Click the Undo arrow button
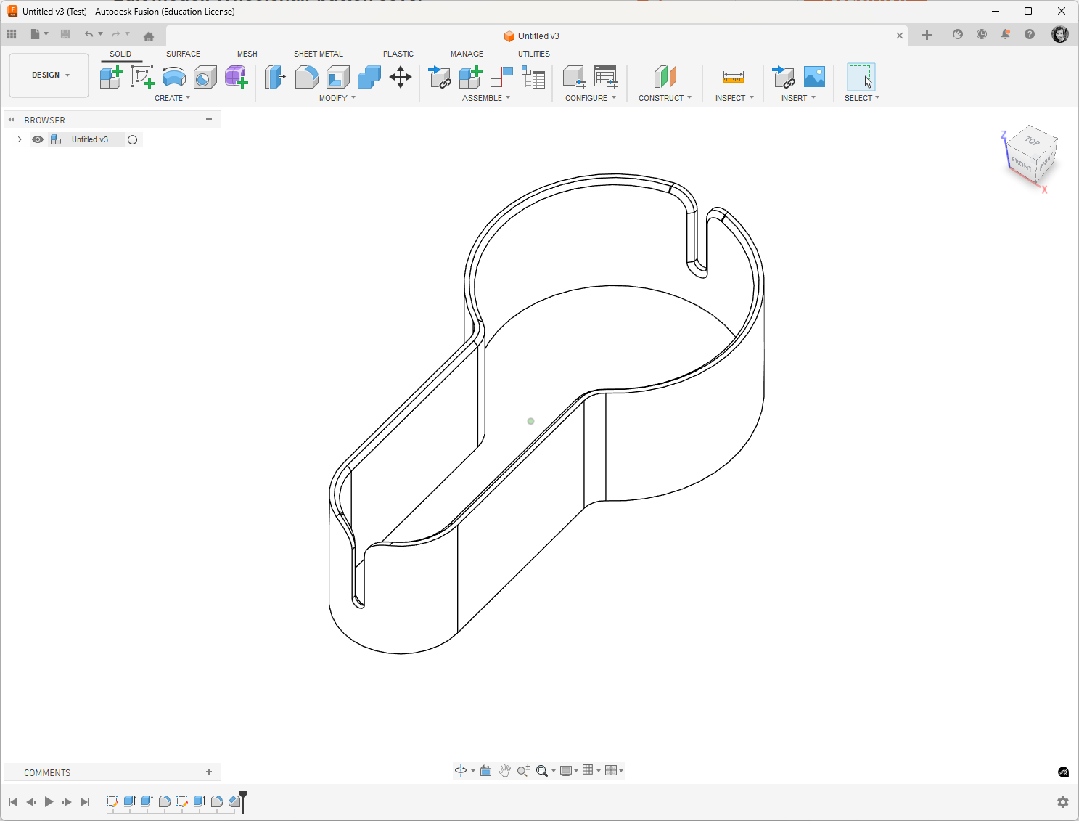1079x821 pixels. 89,34
